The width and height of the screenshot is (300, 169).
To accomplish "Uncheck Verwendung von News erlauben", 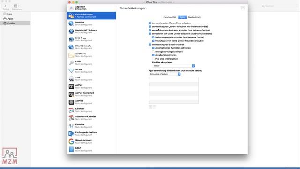I will 150,27.
